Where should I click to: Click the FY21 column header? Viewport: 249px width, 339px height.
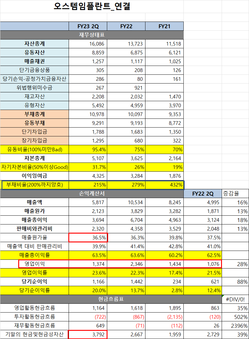(x=164, y=26)
